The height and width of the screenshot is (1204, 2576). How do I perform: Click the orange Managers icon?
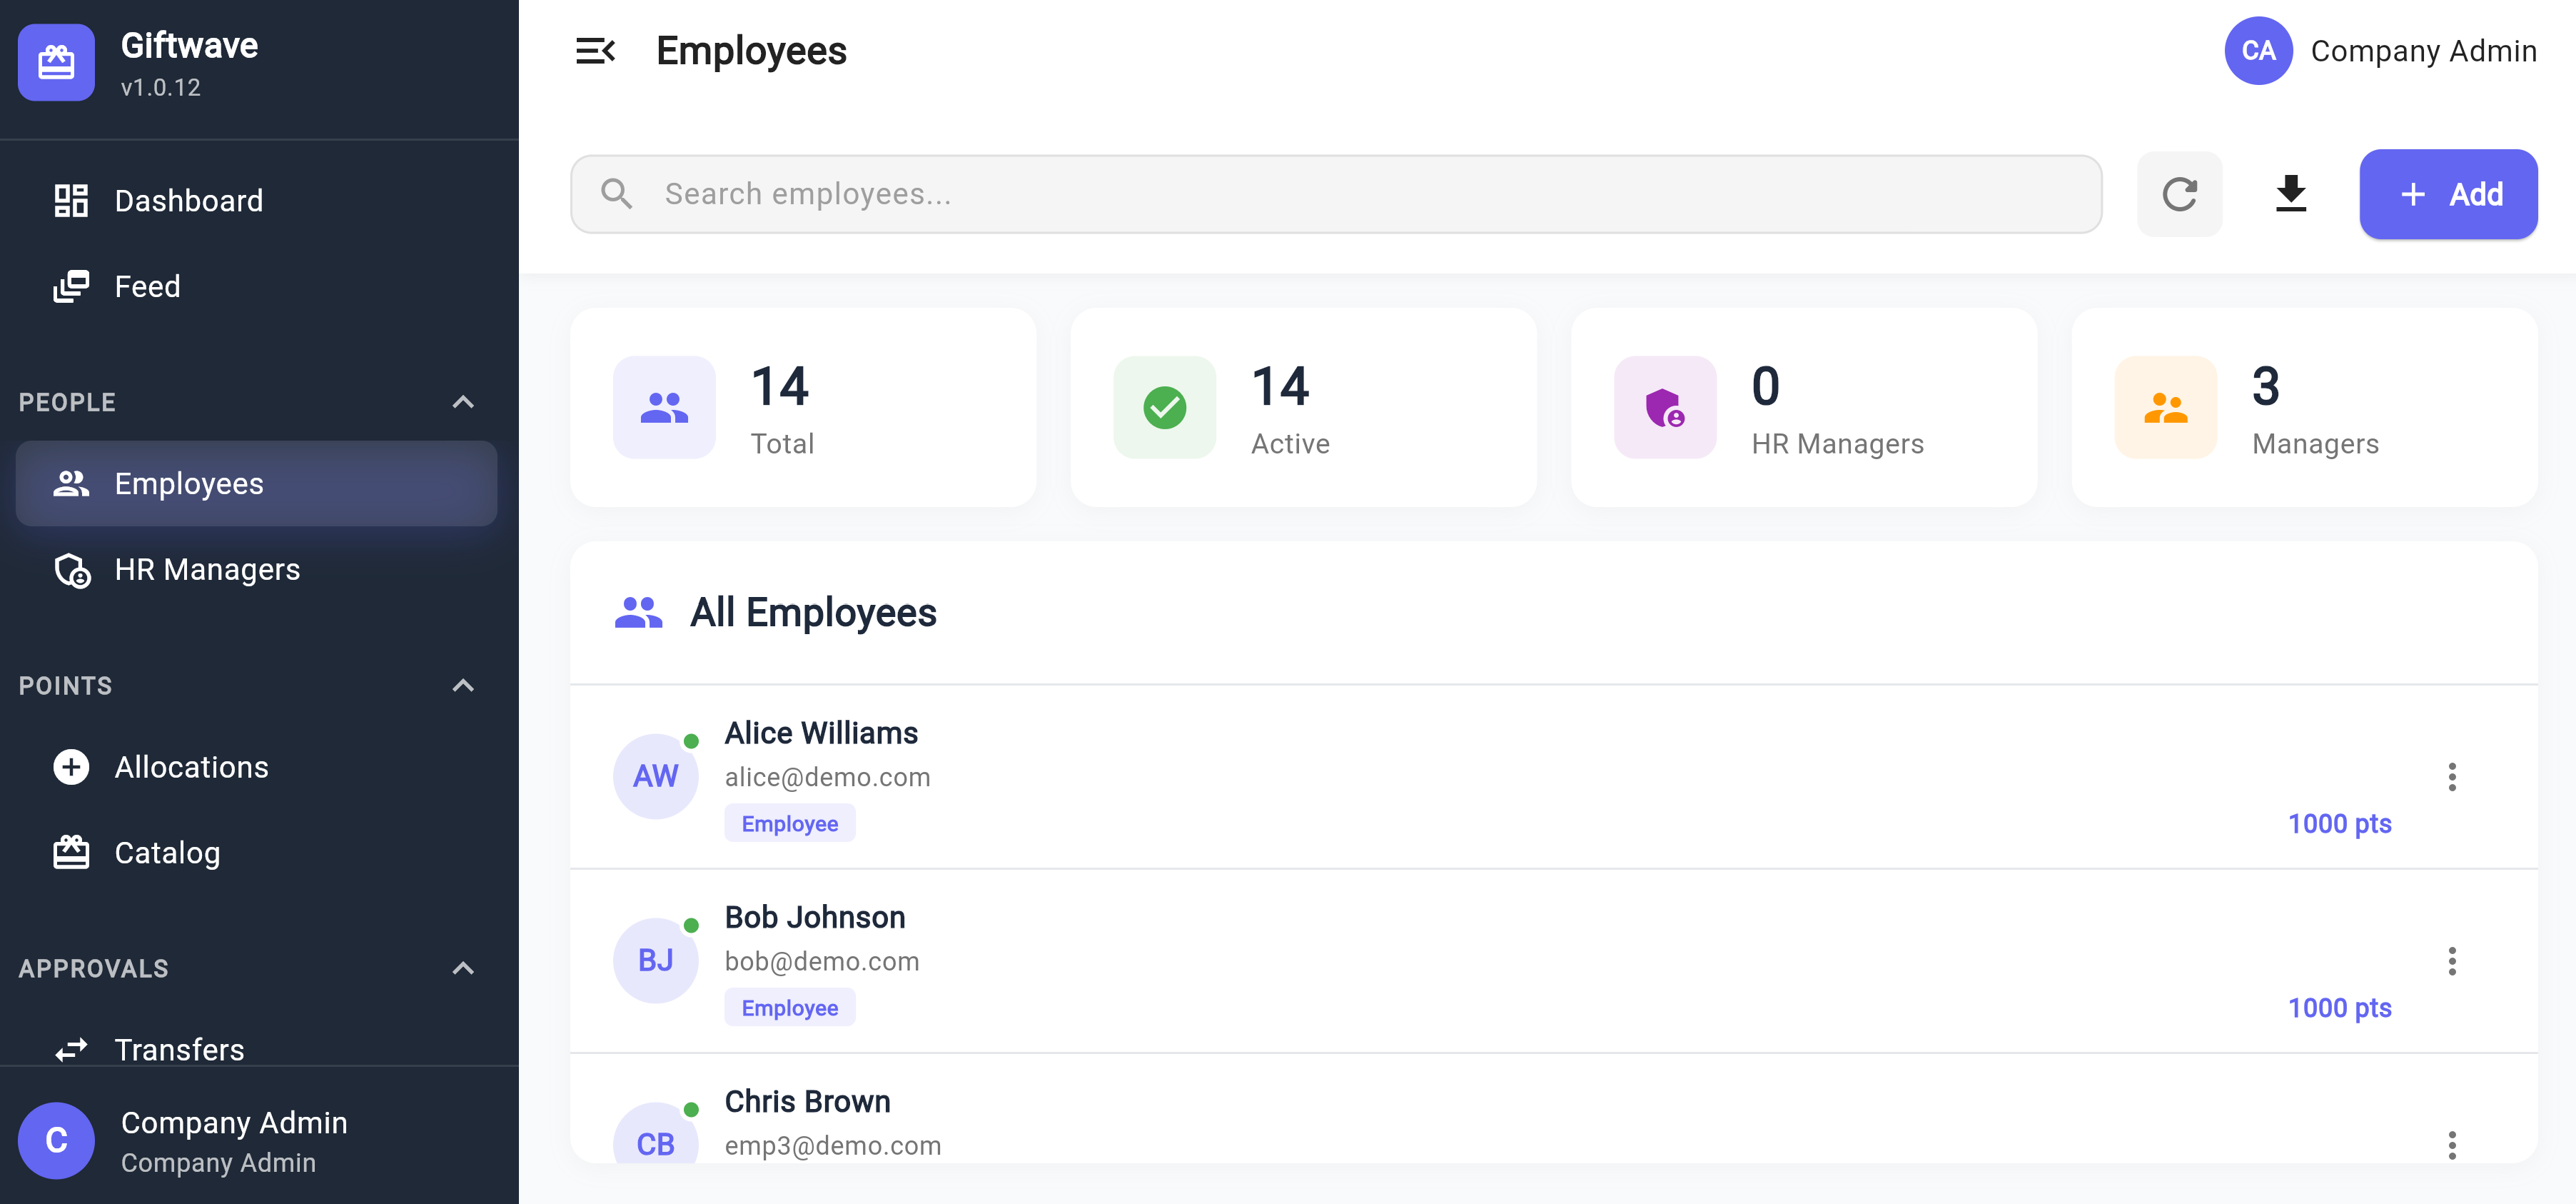pos(2165,407)
